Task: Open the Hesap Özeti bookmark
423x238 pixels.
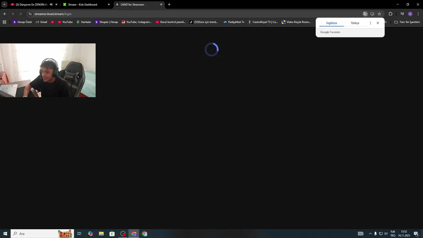Action: 22,22
